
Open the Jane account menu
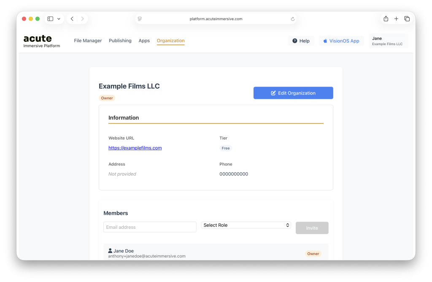tap(388, 41)
